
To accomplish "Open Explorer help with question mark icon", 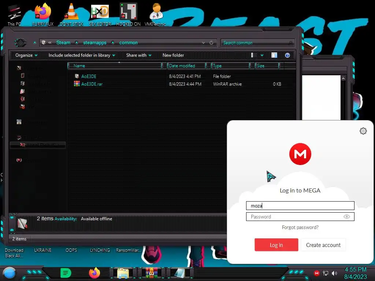I will (287, 56).
